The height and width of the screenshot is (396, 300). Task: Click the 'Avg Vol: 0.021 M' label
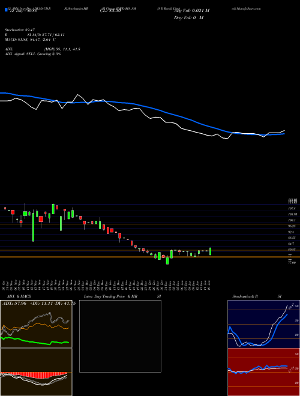pos(191,11)
